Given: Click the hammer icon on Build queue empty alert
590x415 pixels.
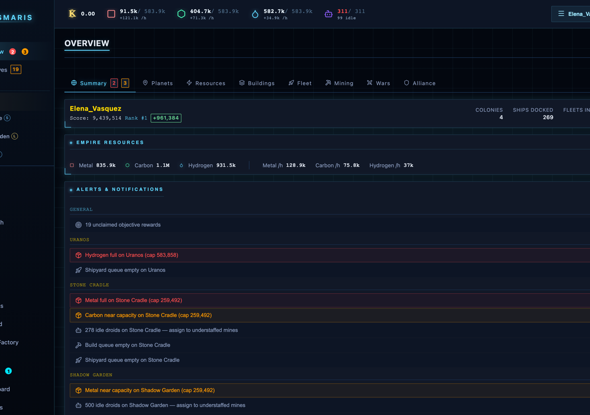Looking at the screenshot, I should coord(78,345).
